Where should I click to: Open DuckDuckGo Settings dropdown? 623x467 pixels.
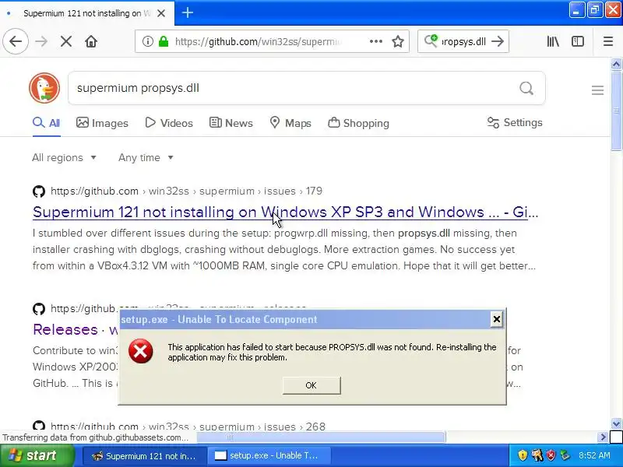[x=515, y=123]
